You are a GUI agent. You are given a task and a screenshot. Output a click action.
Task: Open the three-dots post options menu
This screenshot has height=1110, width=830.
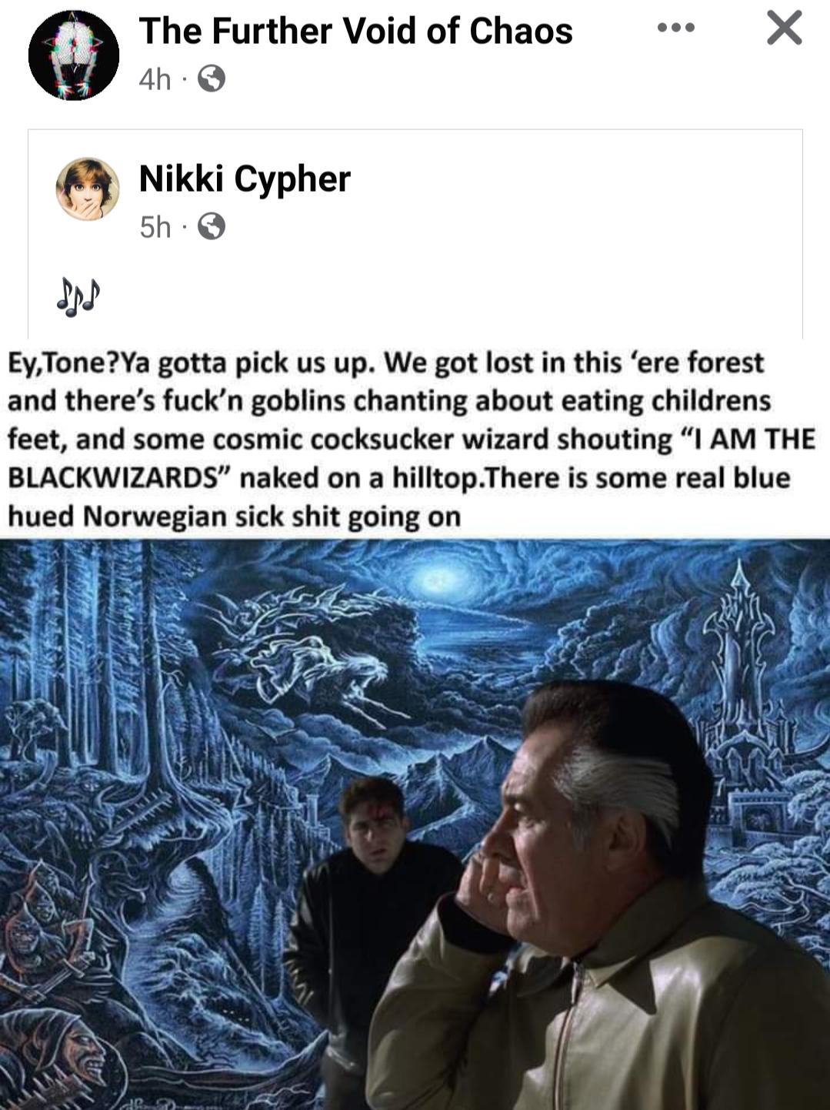click(676, 28)
